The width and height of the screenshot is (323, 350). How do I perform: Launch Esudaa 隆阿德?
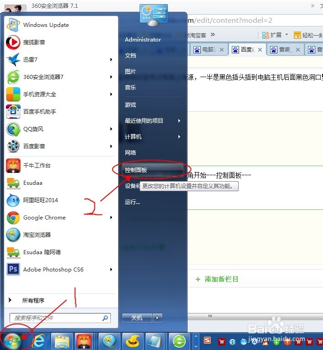click(x=60, y=252)
